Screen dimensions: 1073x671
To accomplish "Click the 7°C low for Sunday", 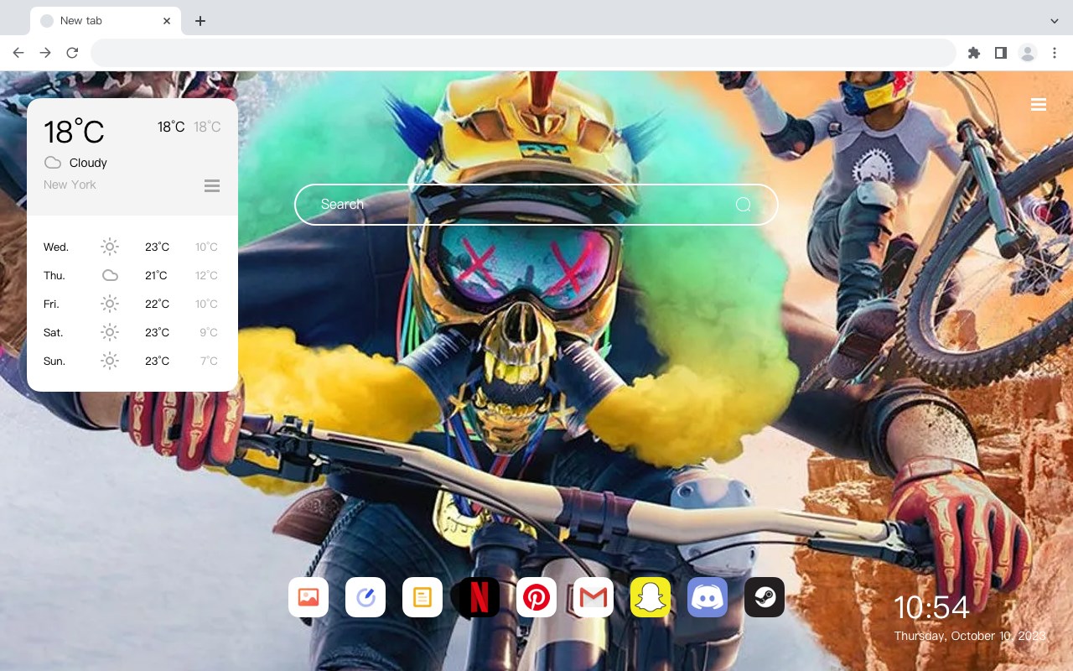I will click(209, 362).
